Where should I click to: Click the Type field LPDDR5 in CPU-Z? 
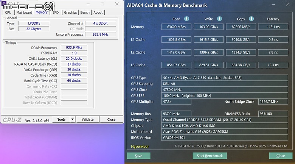(x=34, y=23)
